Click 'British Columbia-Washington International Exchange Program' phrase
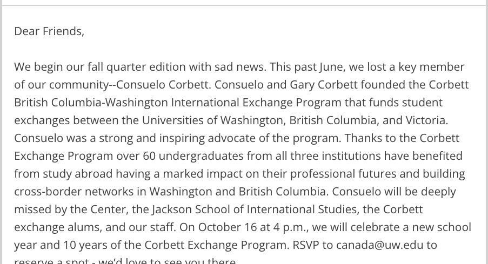488x264 pixels. 178,103
